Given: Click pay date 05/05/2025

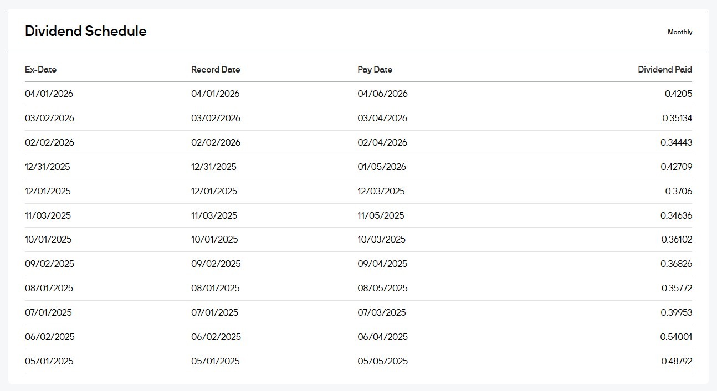Looking at the screenshot, I should coord(382,362).
